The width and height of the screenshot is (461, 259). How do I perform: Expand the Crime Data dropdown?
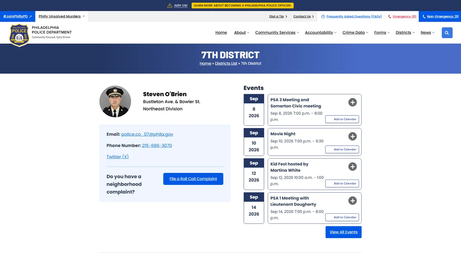[355, 32]
